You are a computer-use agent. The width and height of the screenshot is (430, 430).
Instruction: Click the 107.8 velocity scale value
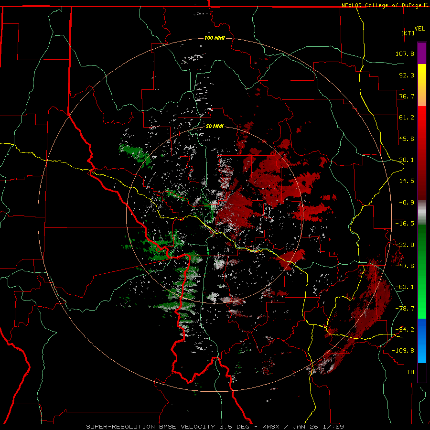[x=405, y=54]
